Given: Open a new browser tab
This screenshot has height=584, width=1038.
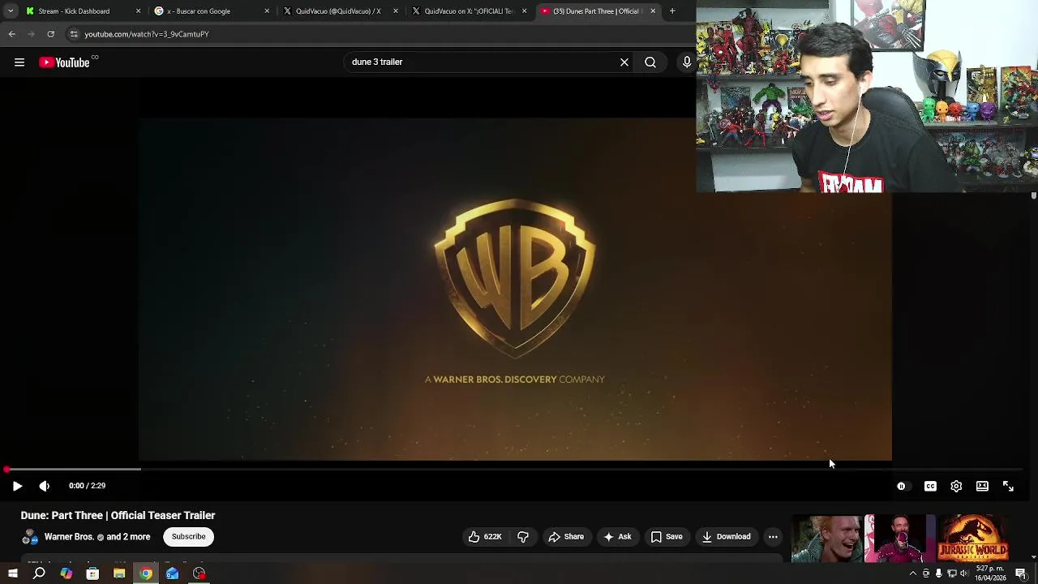Looking at the screenshot, I should click(672, 11).
